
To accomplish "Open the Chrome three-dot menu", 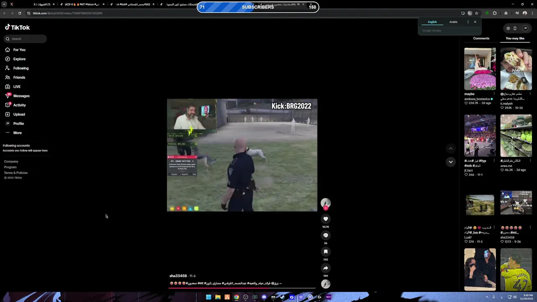I will point(532,13).
